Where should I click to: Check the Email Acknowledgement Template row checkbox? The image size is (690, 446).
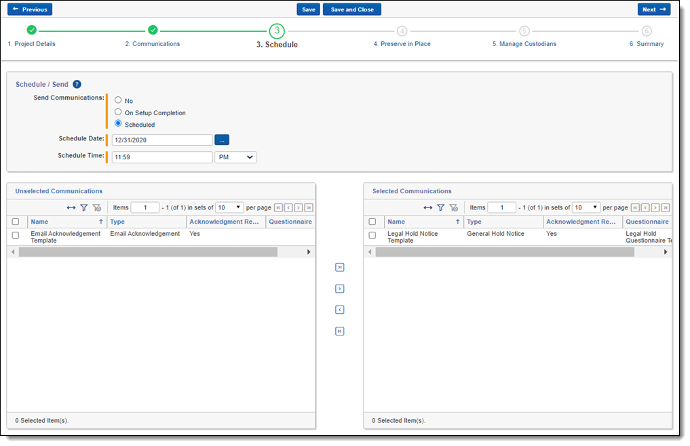coord(16,235)
